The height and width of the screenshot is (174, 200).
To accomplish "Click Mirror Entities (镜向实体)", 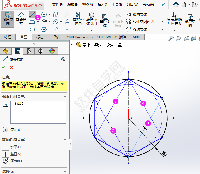I will pyautogui.click(x=136, y=14).
